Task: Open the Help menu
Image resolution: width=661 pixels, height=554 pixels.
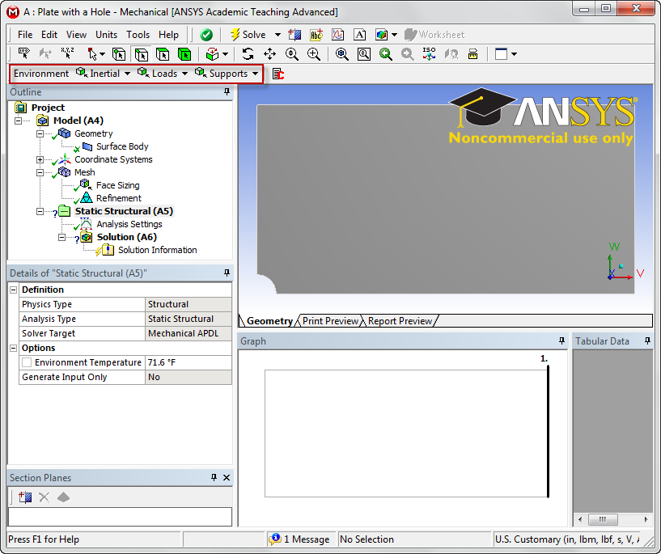Action: [168, 35]
